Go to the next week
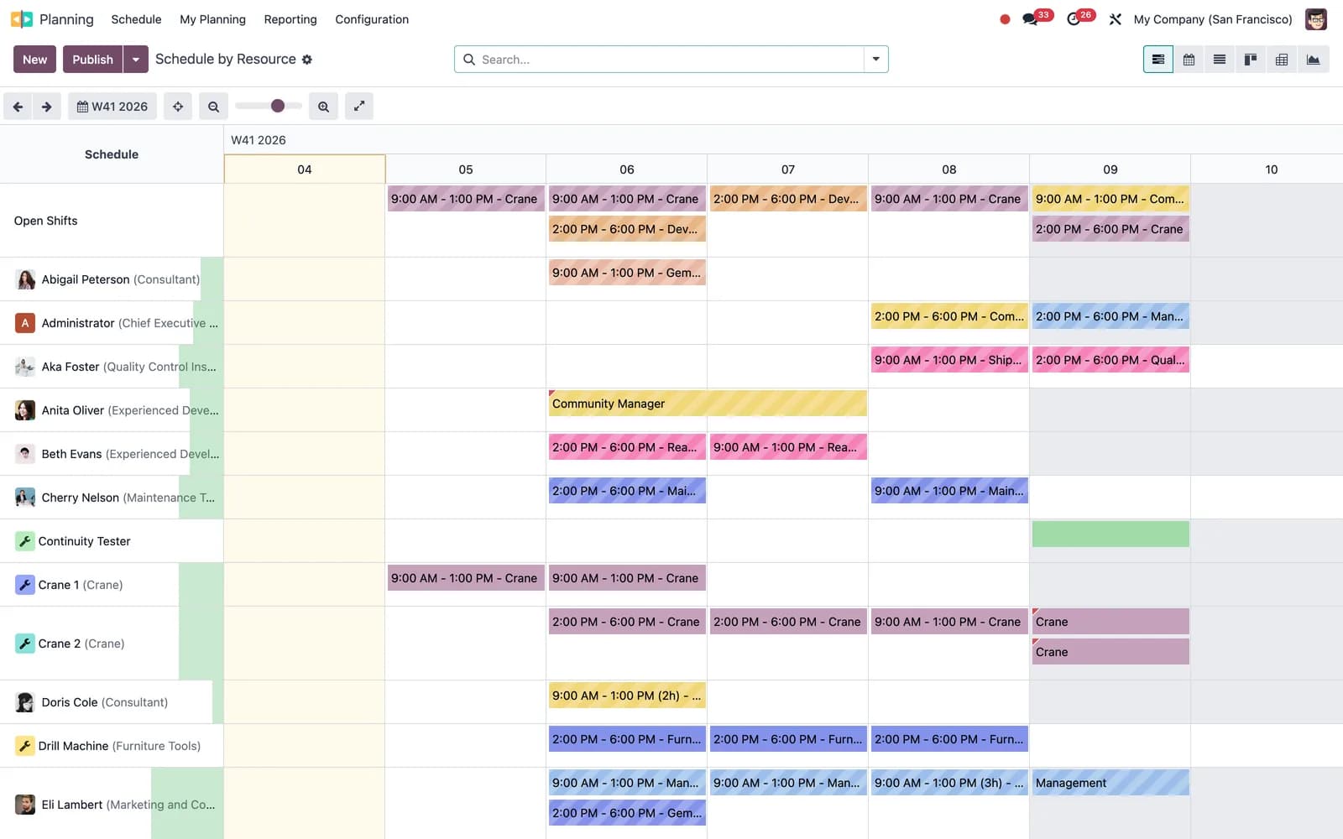Image resolution: width=1343 pixels, height=839 pixels. pos(47,107)
